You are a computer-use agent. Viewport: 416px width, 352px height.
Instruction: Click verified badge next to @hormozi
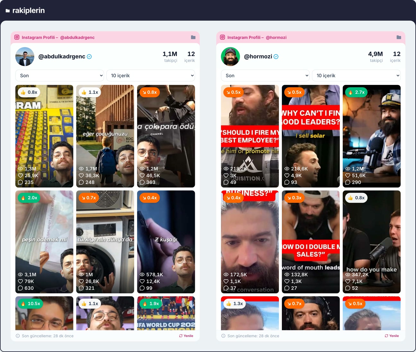[x=276, y=57]
